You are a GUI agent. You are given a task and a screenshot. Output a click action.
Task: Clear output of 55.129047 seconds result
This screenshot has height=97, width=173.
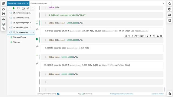coord(37,63)
